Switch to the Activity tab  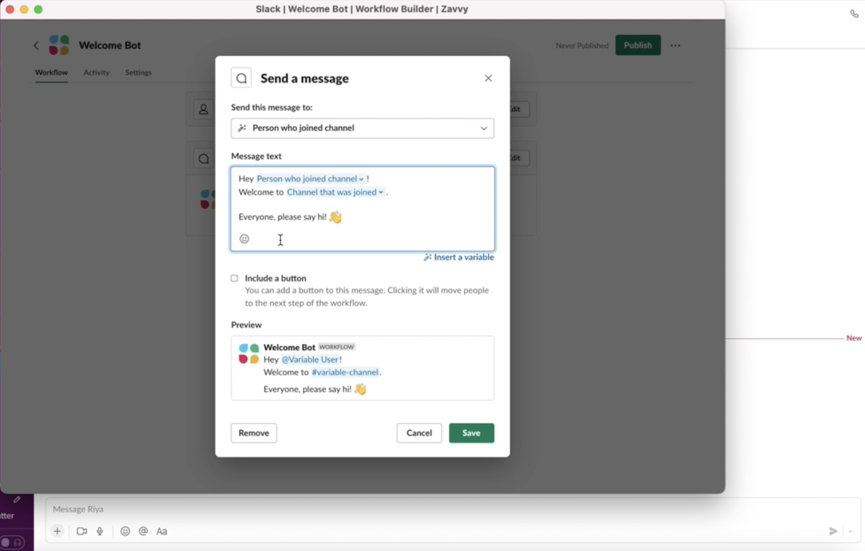97,73
